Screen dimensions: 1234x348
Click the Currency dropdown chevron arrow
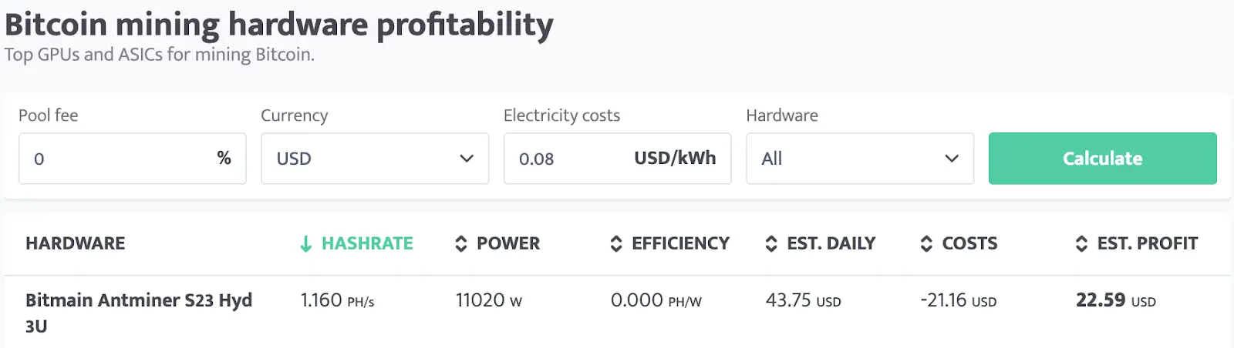(x=467, y=159)
